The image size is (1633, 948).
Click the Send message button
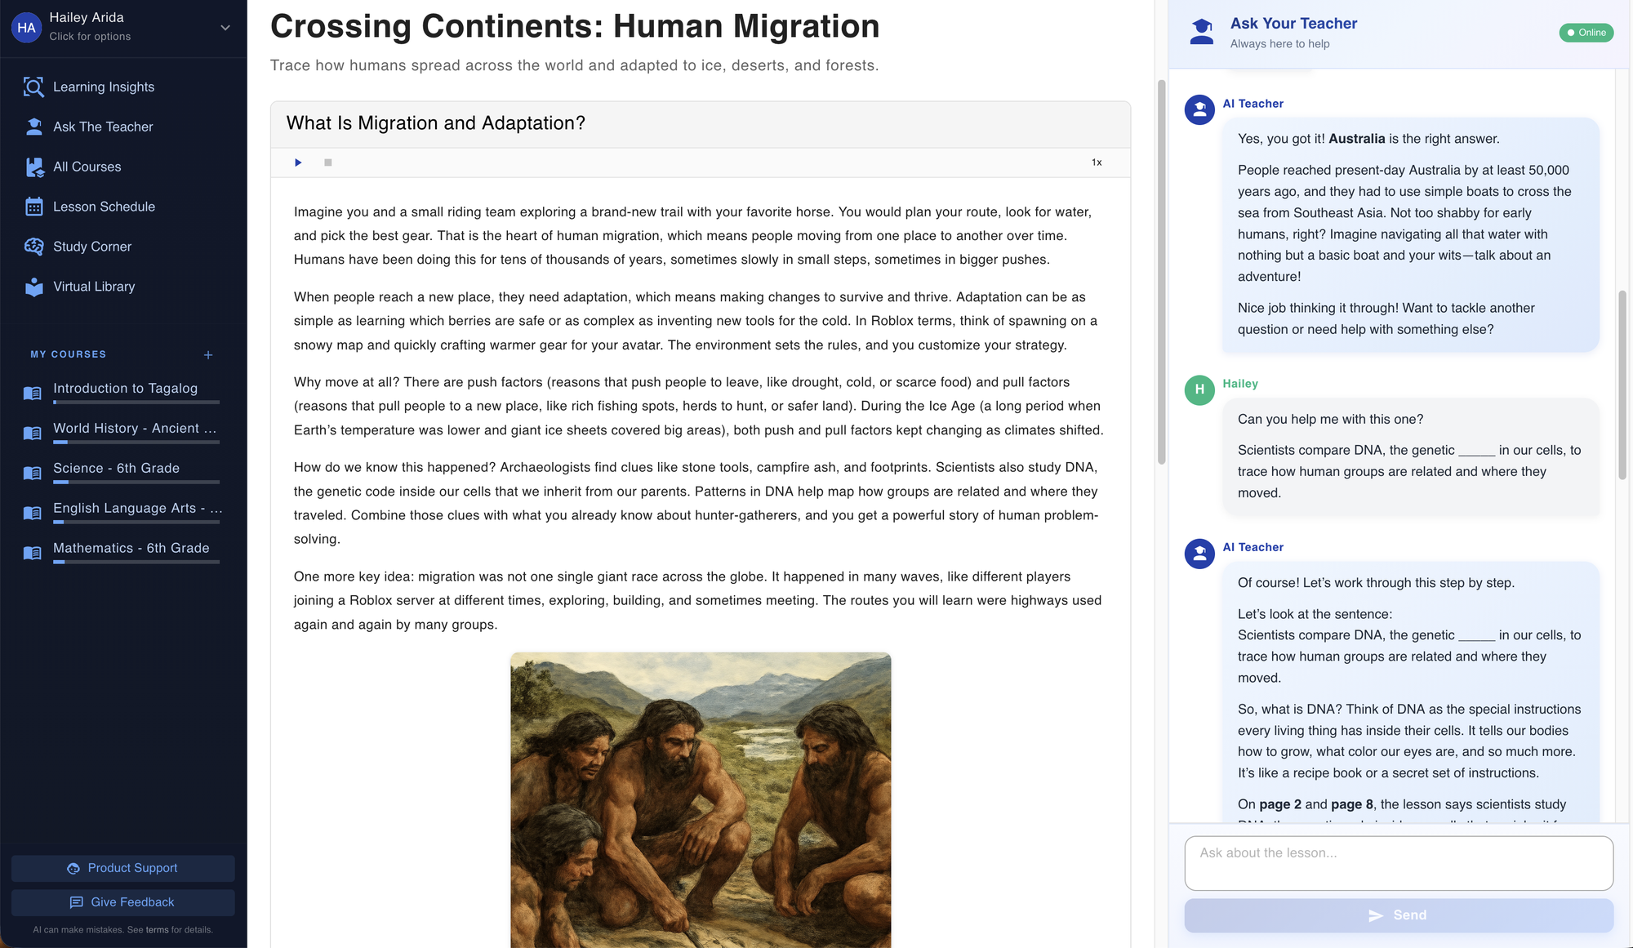point(1399,915)
